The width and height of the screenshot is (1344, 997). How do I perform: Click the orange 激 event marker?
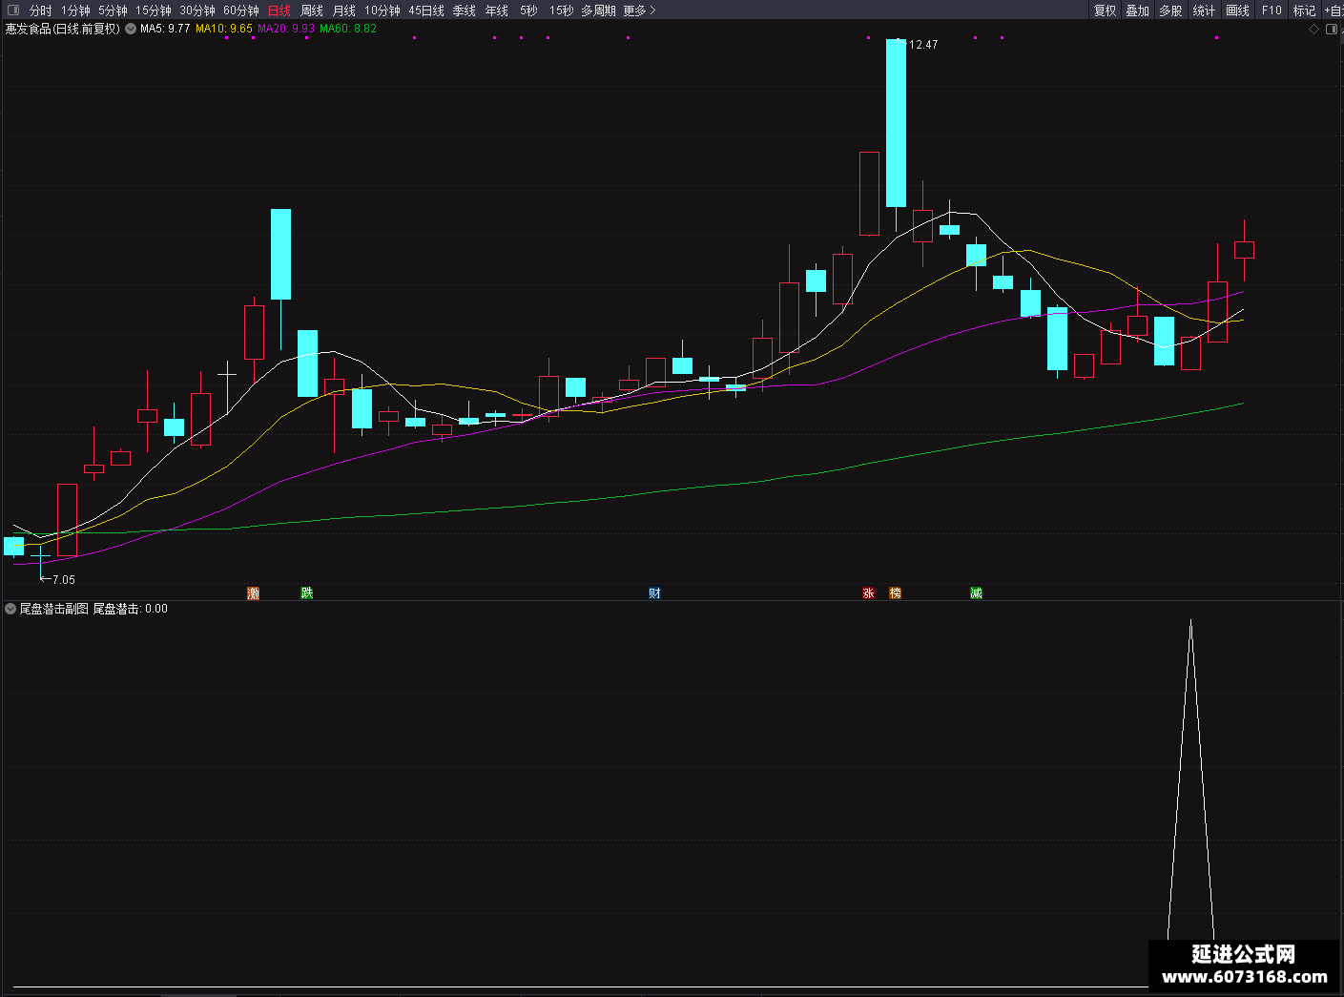pos(254,593)
